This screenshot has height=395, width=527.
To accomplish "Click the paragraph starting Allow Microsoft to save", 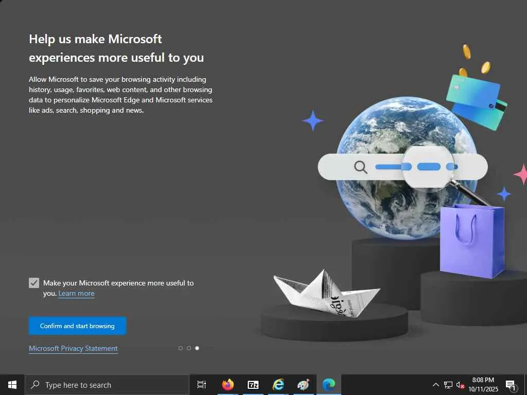I will pyautogui.click(x=120, y=95).
